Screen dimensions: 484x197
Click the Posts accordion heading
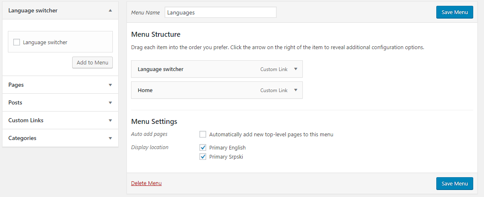tap(15, 102)
